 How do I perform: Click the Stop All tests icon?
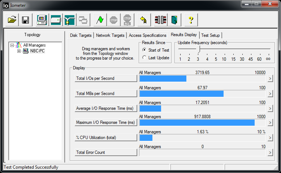pos(127,20)
